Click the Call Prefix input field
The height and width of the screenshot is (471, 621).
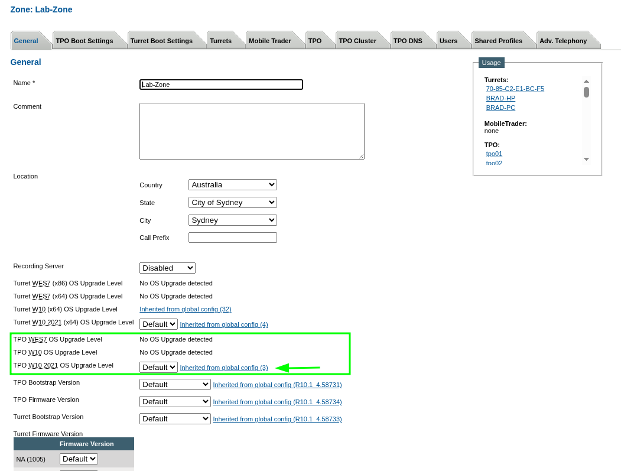coord(232,238)
